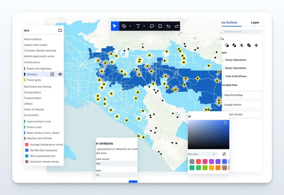Zoom to the Railways layer with the focus icon
The height and width of the screenshot is (195, 284).
click(x=52, y=74)
